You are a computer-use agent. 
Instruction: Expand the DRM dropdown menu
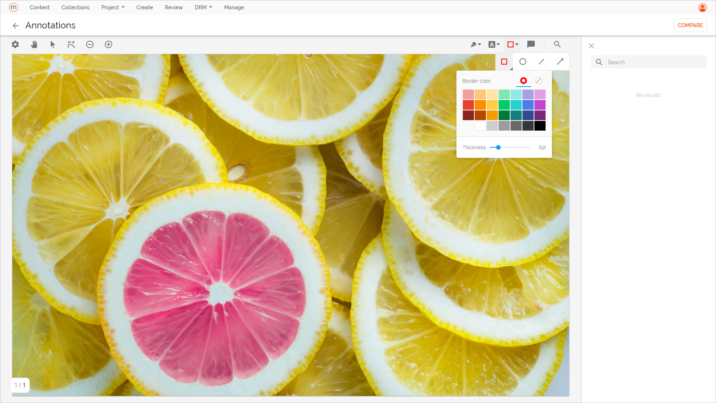coord(203,7)
